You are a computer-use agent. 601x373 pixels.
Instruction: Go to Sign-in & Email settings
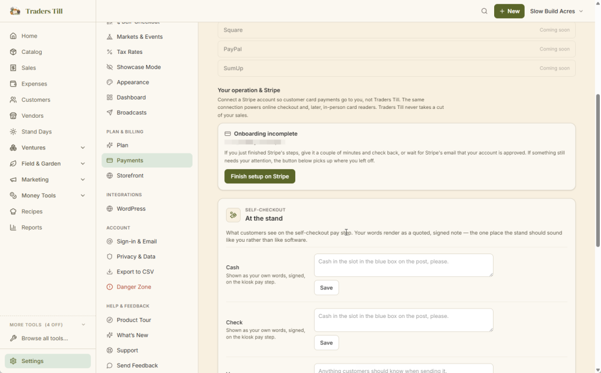coord(147,241)
